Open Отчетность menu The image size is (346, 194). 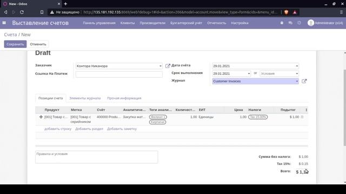click(216, 23)
